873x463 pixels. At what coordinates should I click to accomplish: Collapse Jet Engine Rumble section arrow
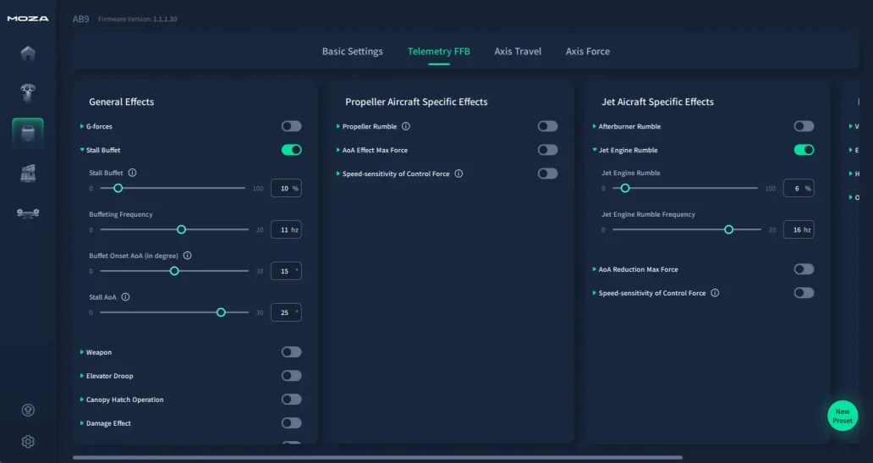[594, 150]
